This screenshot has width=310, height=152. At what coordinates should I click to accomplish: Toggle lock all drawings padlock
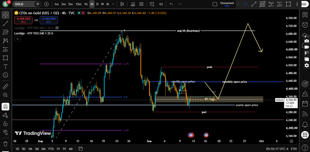pyautogui.click(x=5, y=123)
